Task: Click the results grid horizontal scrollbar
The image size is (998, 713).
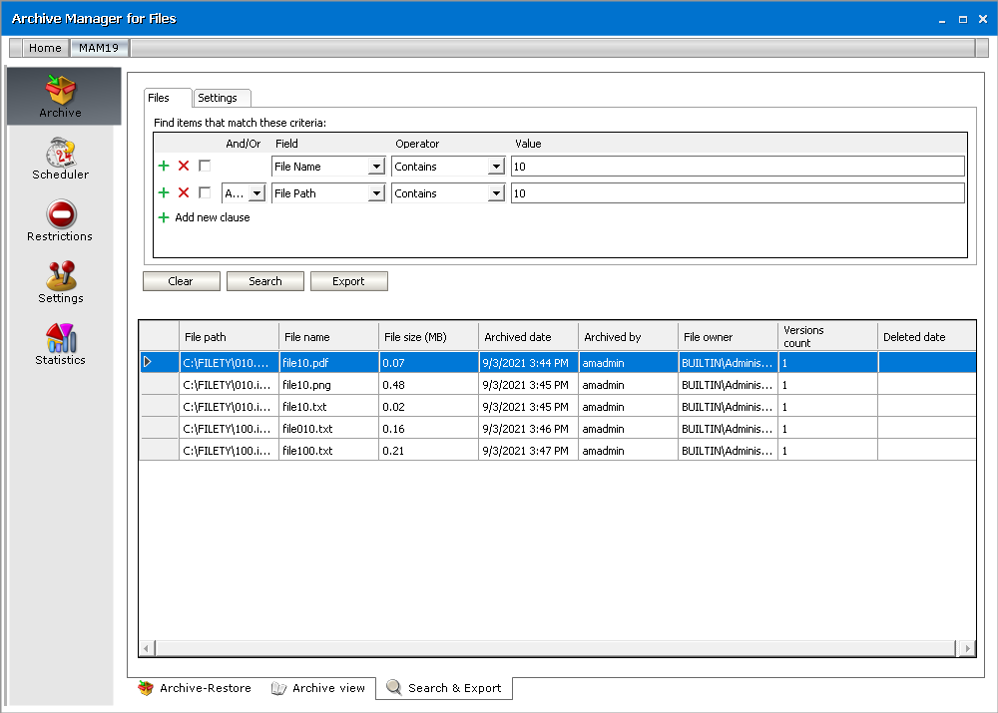Action: coord(557,649)
